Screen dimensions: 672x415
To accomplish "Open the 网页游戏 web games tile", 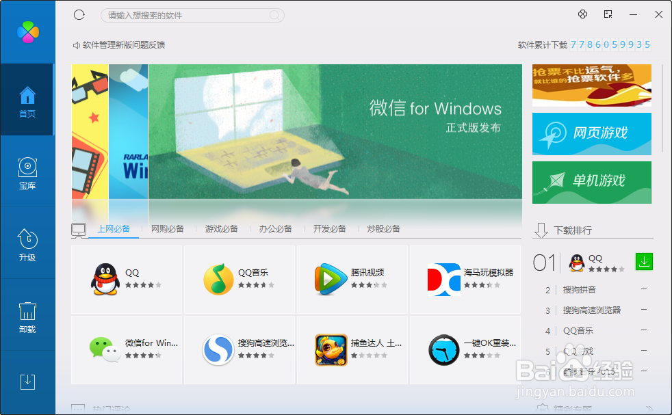I will pos(591,133).
